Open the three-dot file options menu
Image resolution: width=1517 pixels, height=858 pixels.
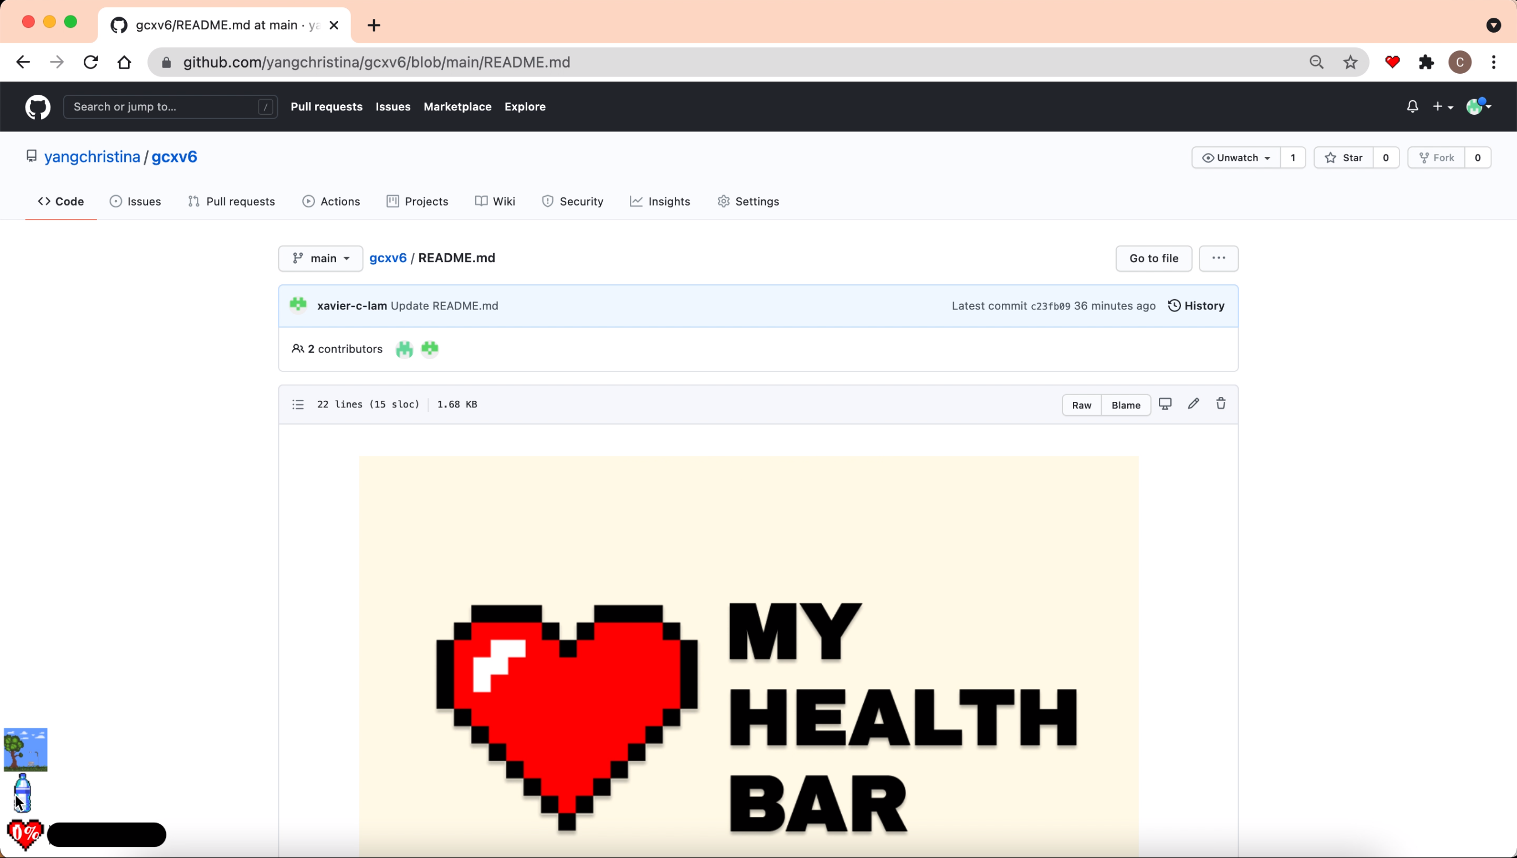[x=1218, y=258]
